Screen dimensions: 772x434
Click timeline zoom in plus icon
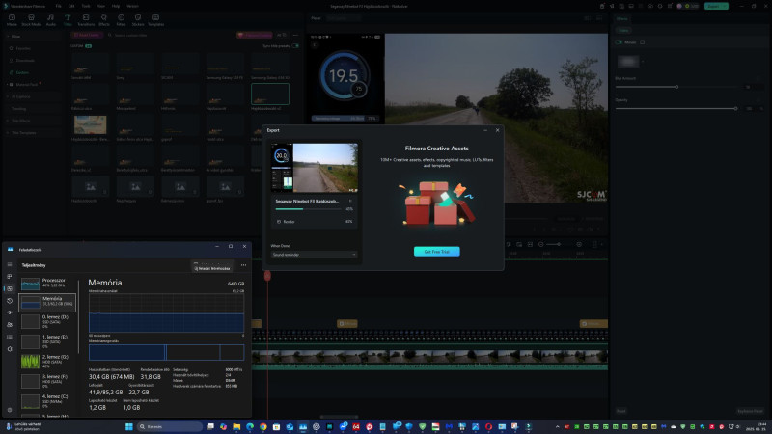tap(579, 244)
